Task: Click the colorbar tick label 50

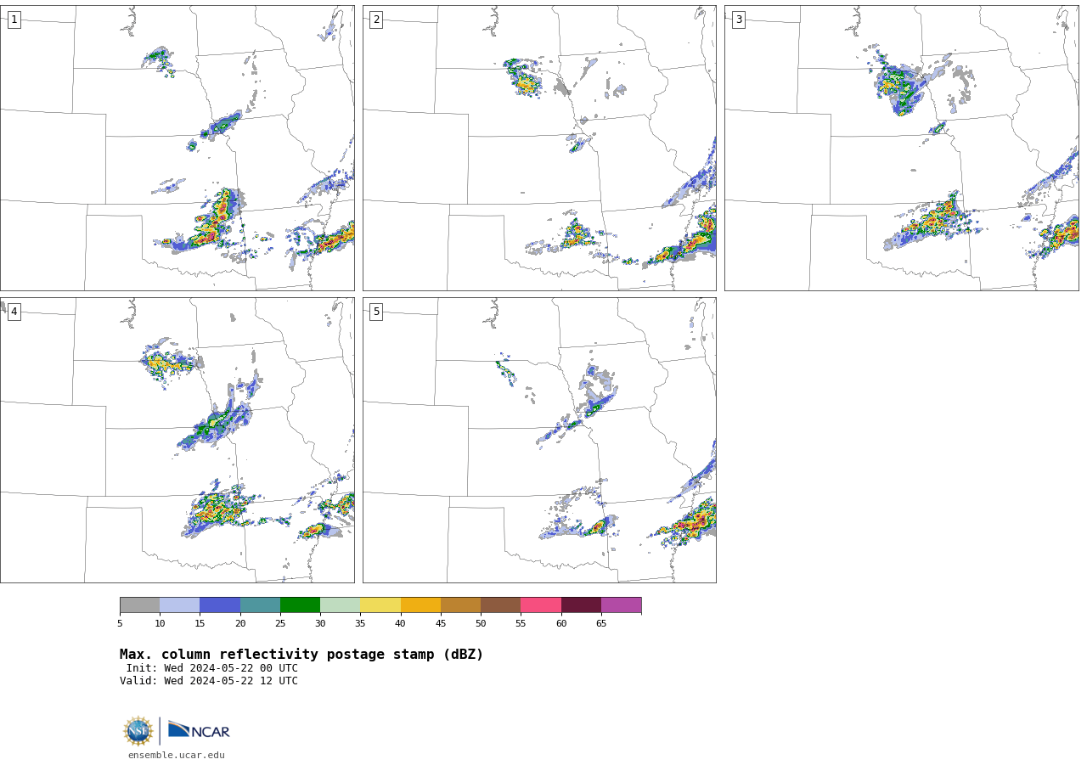Action: [481, 624]
